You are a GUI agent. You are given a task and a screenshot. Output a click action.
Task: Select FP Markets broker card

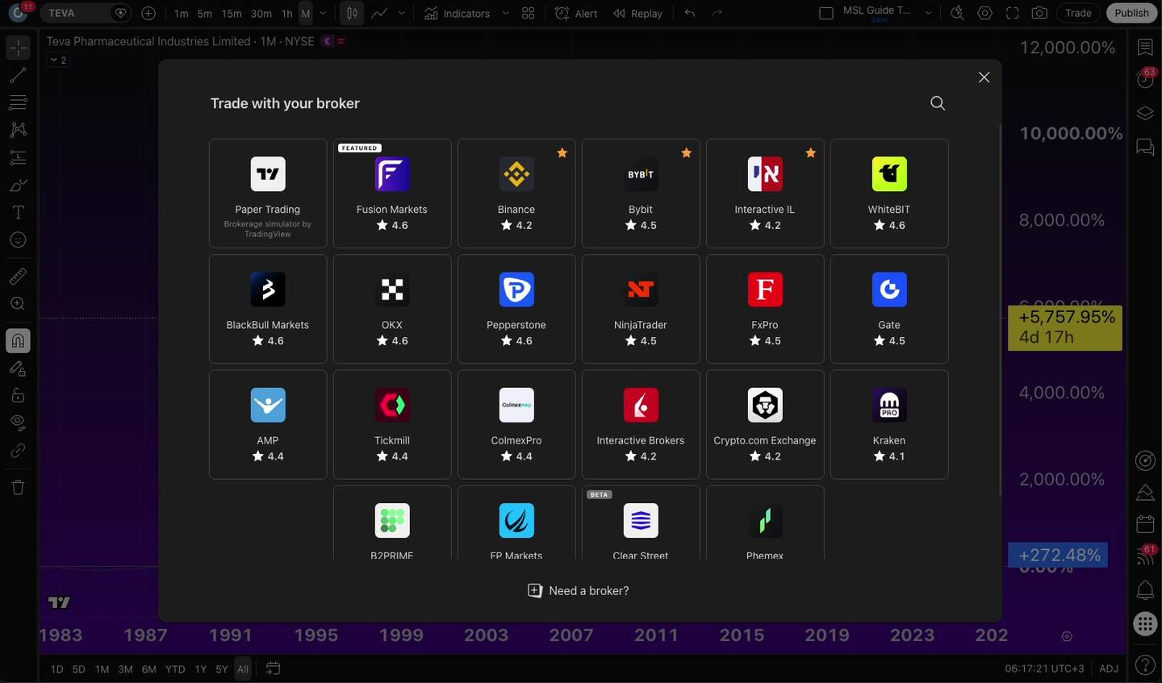point(516,523)
